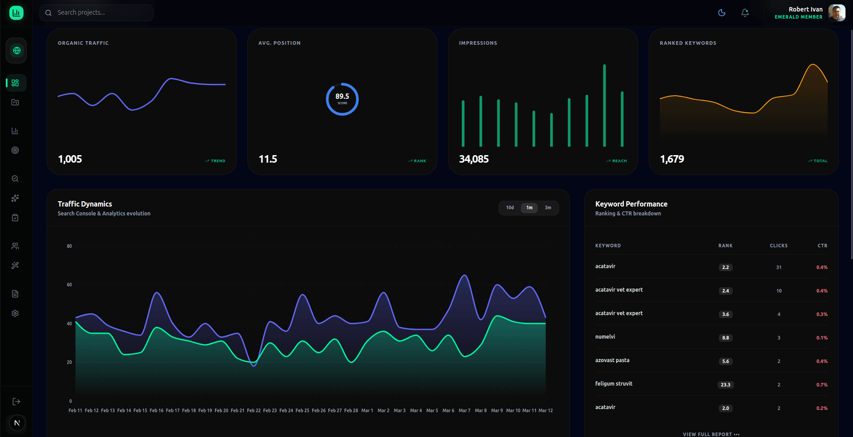The width and height of the screenshot is (853, 437).
Task: Open the projects folder section
Action: (x=15, y=102)
